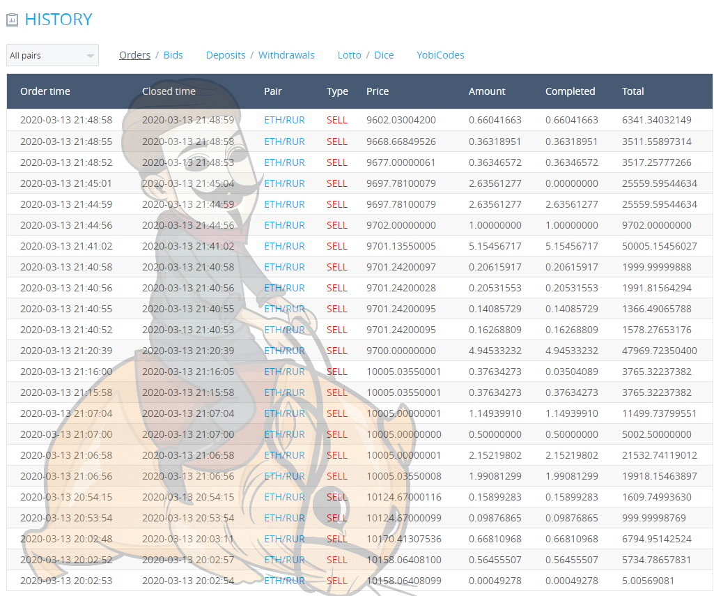The image size is (714, 596).
Task: Switch to the Bids history tab
Action: [173, 55]
